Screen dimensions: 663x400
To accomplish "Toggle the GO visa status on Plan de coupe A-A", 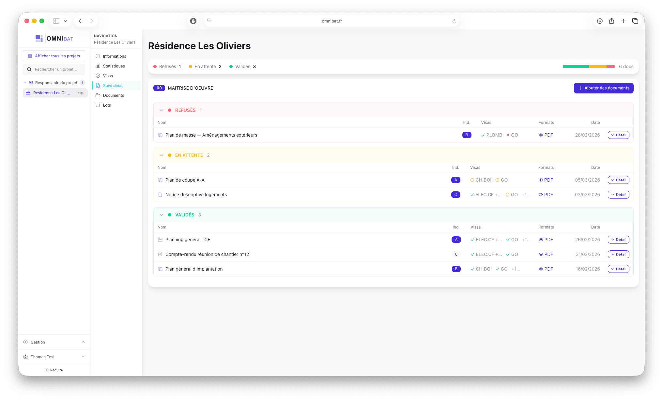I will [x=501, y=180].
